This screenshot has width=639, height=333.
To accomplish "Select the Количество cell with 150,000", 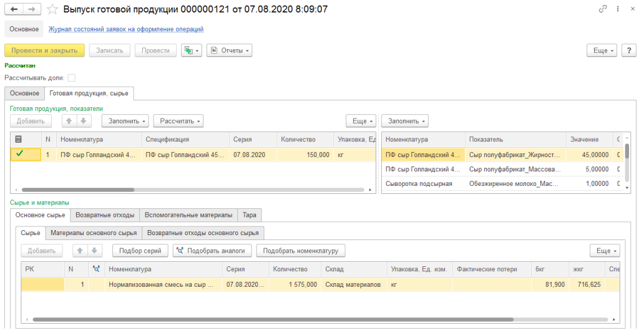I will click(x=304, y=154).
